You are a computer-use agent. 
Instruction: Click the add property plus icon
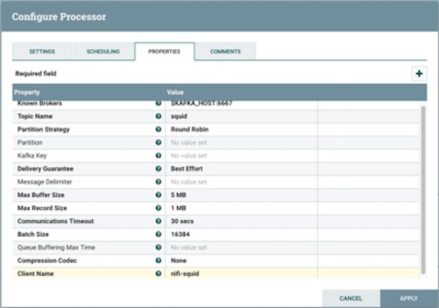coord(419,74)
